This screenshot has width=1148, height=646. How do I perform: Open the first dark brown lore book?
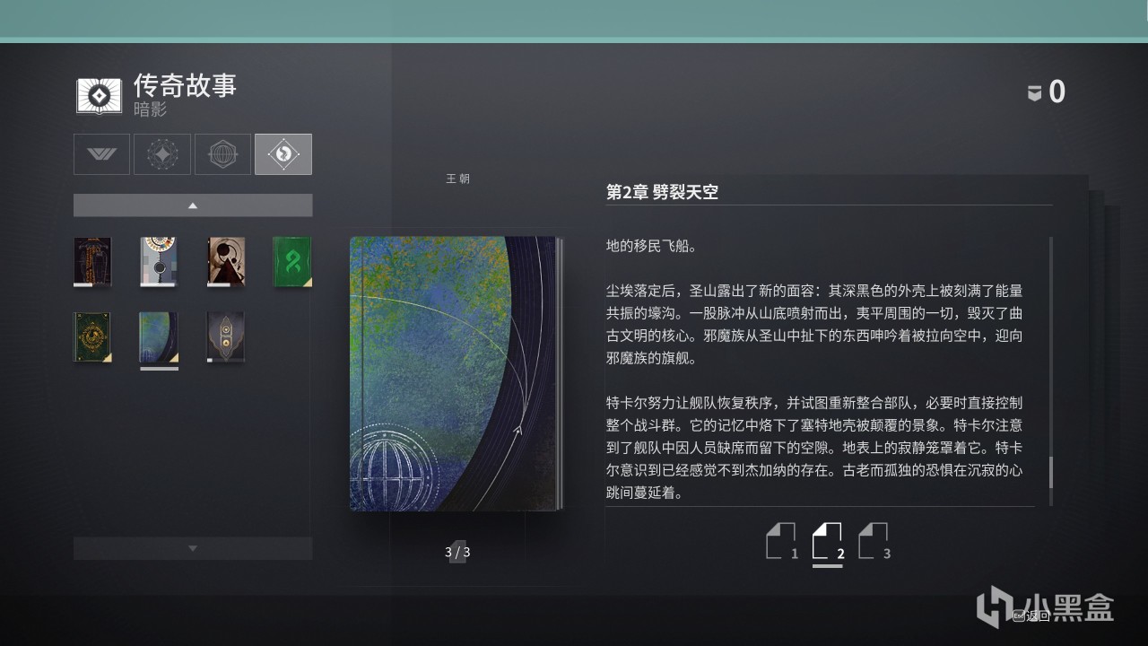point(92,262)
